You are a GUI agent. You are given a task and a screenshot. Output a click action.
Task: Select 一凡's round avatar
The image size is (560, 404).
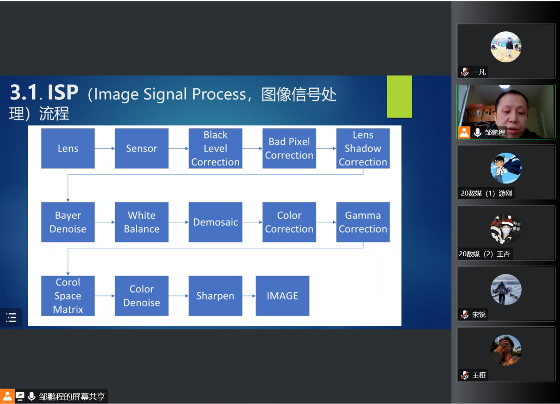(506, 47)
